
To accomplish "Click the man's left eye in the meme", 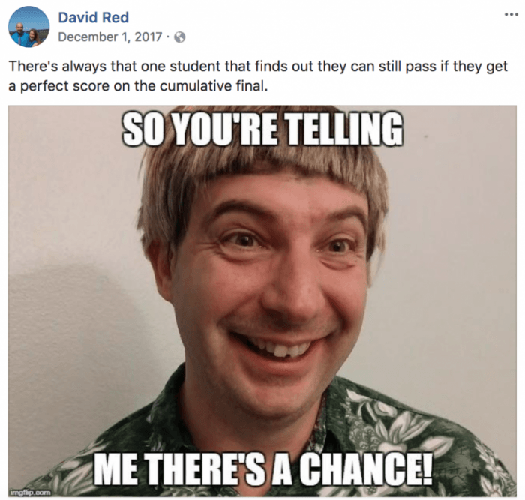I will pyautogui.click(x=339, y=247).
